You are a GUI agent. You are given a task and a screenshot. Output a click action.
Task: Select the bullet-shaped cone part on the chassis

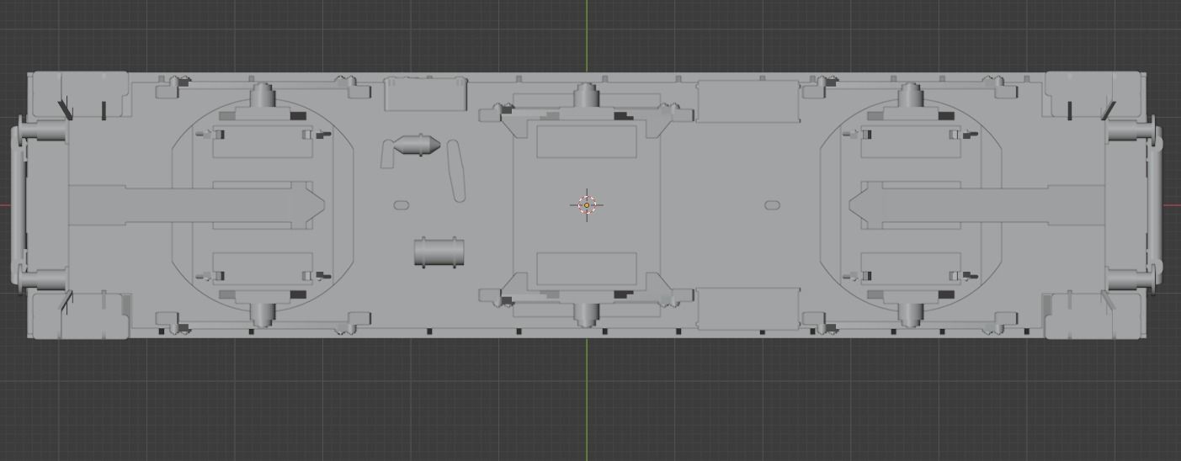point(416,146)
